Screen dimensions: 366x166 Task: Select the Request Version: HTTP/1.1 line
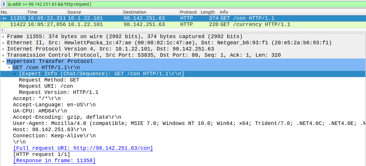point(58,92)
